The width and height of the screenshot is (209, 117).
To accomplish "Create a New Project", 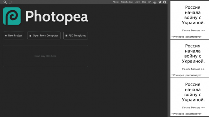I will [x=13, y=35].
